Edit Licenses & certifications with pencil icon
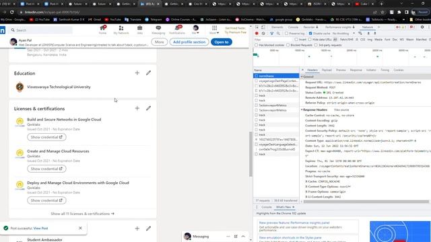 (x=148, y=108)
